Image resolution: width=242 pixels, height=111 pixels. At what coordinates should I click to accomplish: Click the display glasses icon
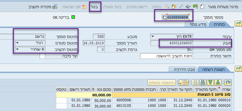coord(188,7)
